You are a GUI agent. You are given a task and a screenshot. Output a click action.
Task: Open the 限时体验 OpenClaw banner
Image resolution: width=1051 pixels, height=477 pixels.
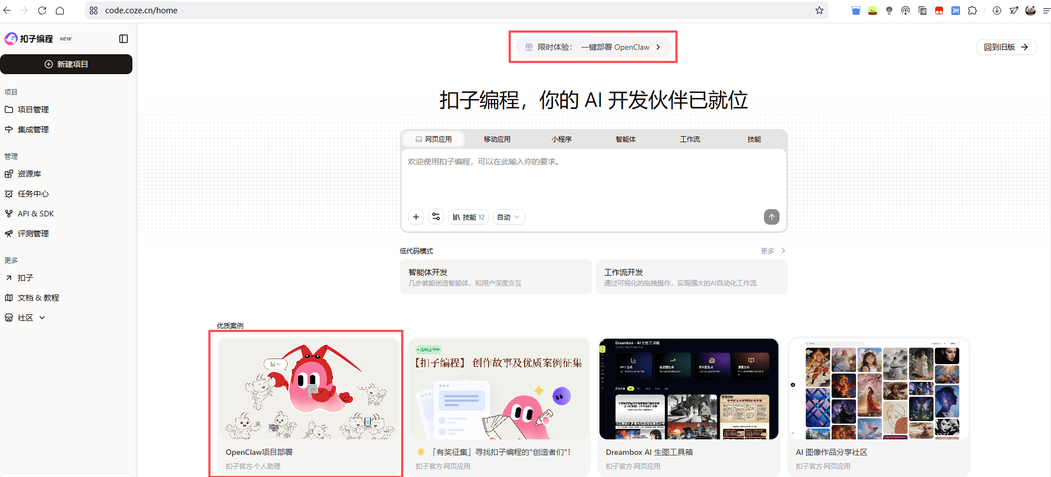click(593, 47)
